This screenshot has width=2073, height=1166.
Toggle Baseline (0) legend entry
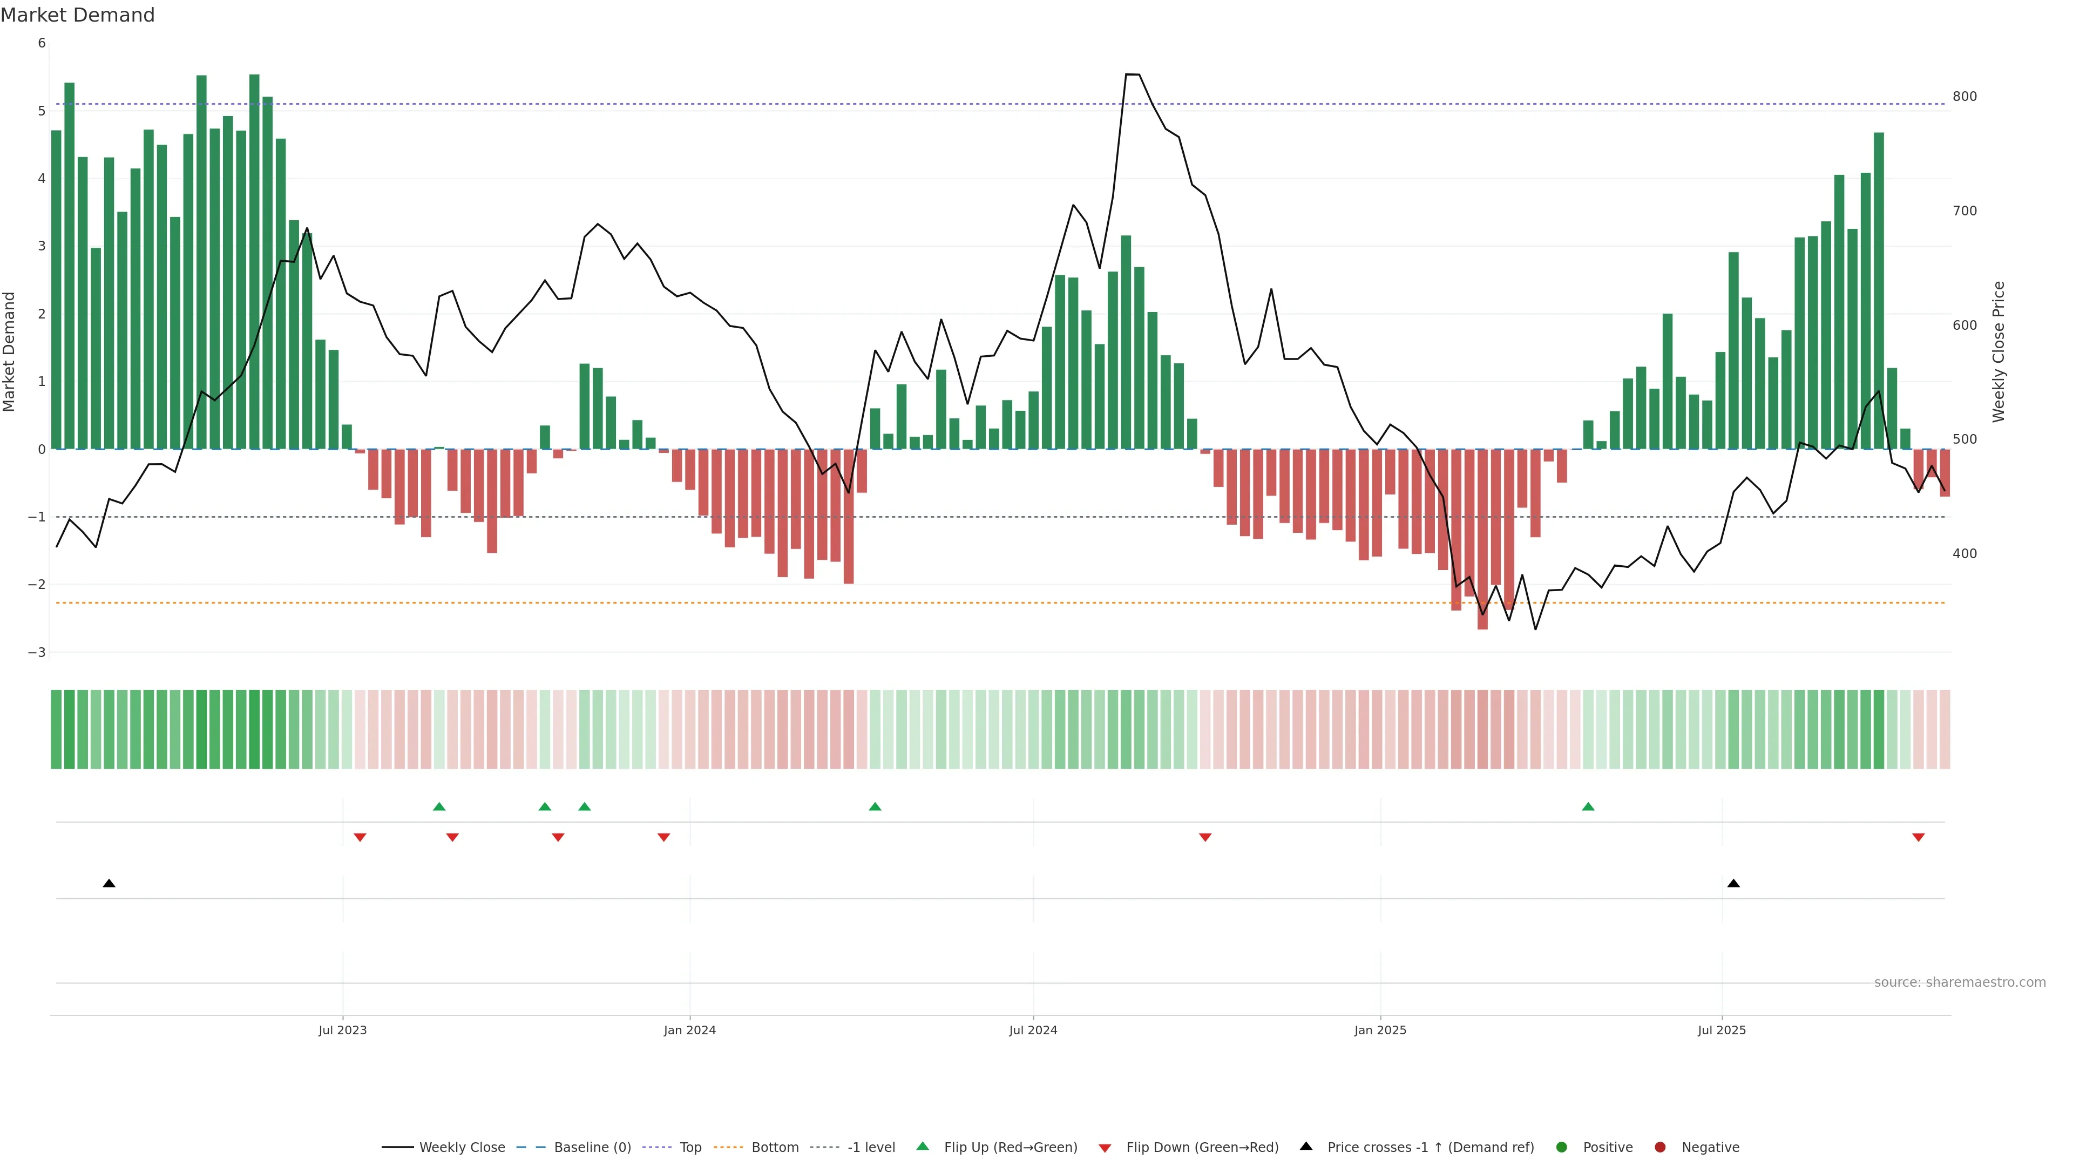pos(592,1147)
